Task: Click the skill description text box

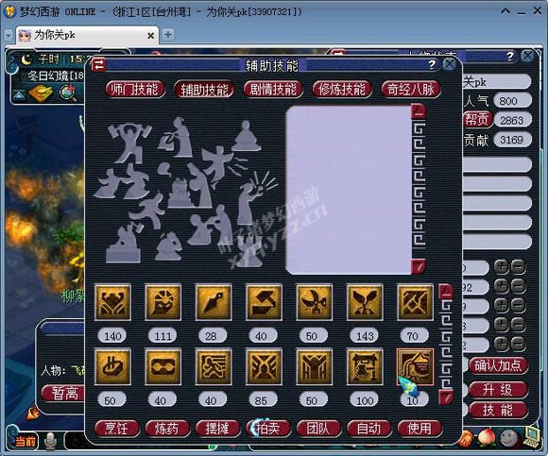Action: [349, 190]
